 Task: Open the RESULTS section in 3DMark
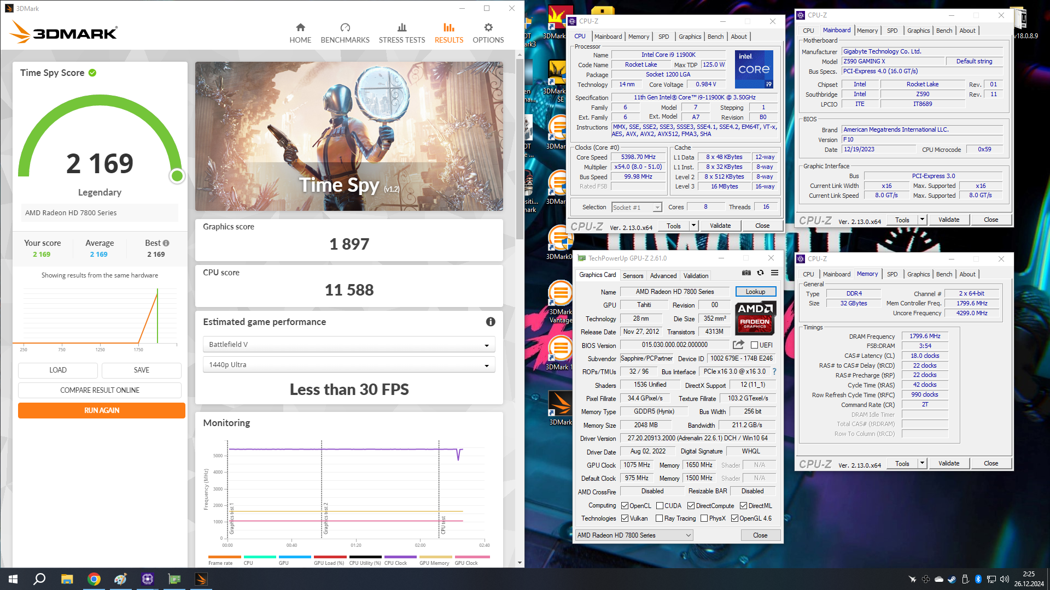click(449, 33)
